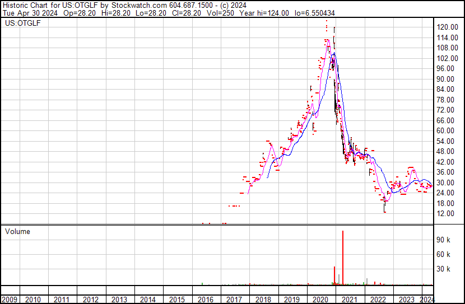Select the 2012 year label on axis
This screenshot has height=304, width=465.
pyautogui.click(x=90, y=300)
